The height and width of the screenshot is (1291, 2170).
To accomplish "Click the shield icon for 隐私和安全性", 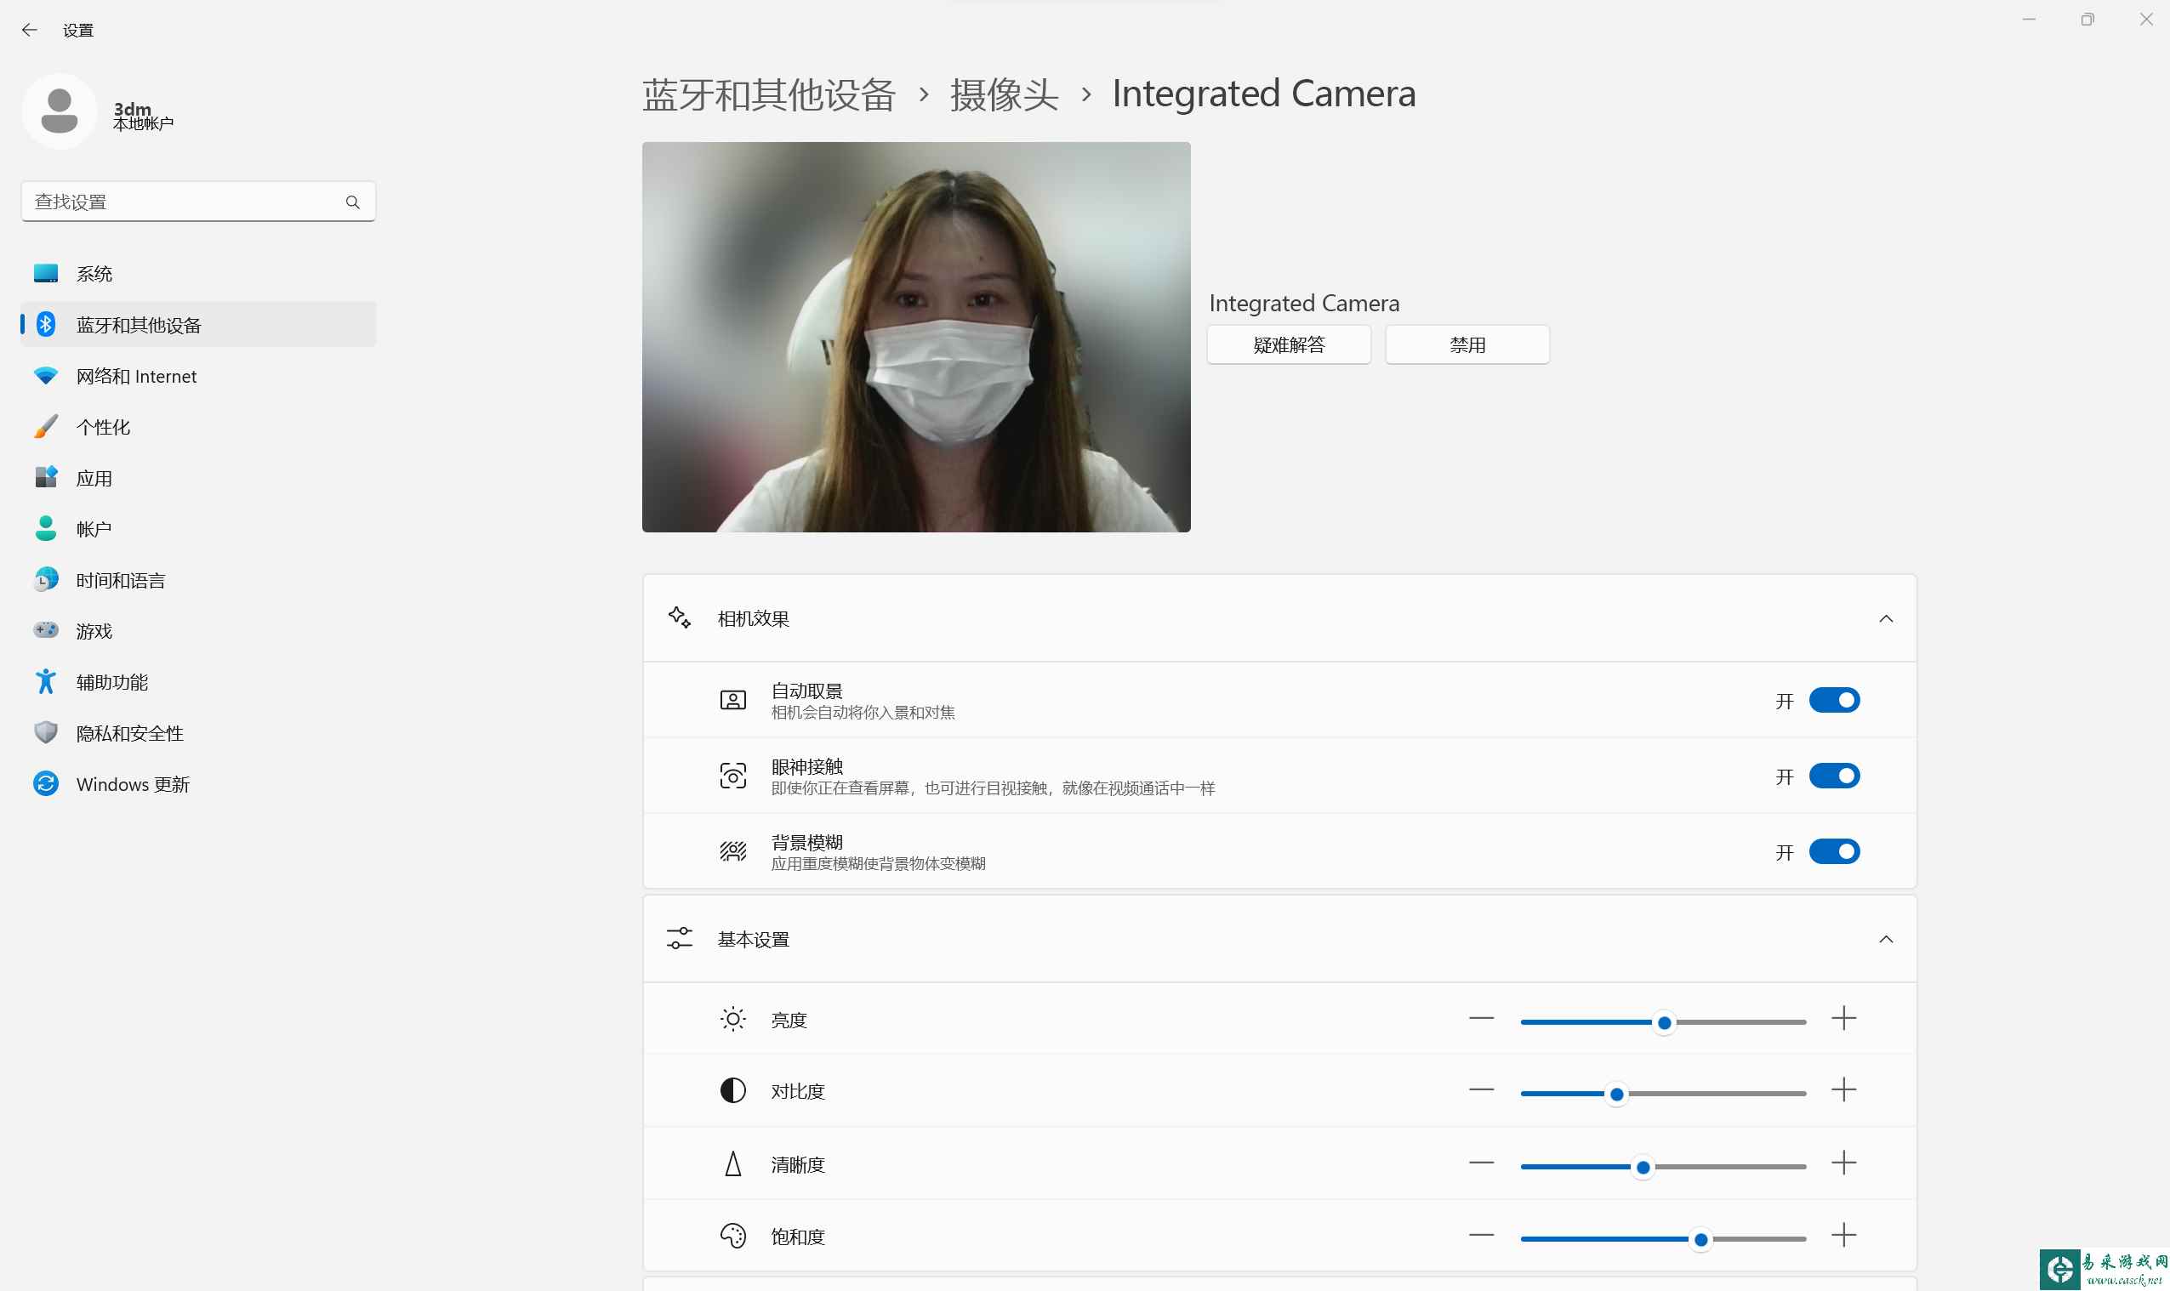I will (46, 732).
